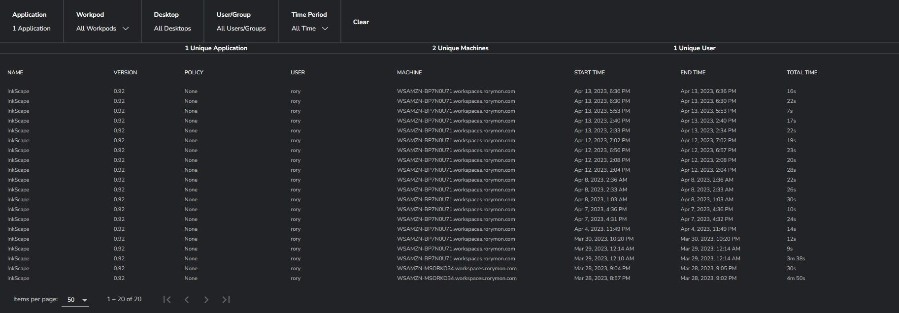Image resolution: width=899 pixels, height=313 pixels.
Task: Open the User/Group filter
Action: [x=241, y=22]
